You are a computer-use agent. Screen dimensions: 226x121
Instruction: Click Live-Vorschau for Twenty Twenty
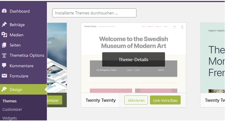165,100
